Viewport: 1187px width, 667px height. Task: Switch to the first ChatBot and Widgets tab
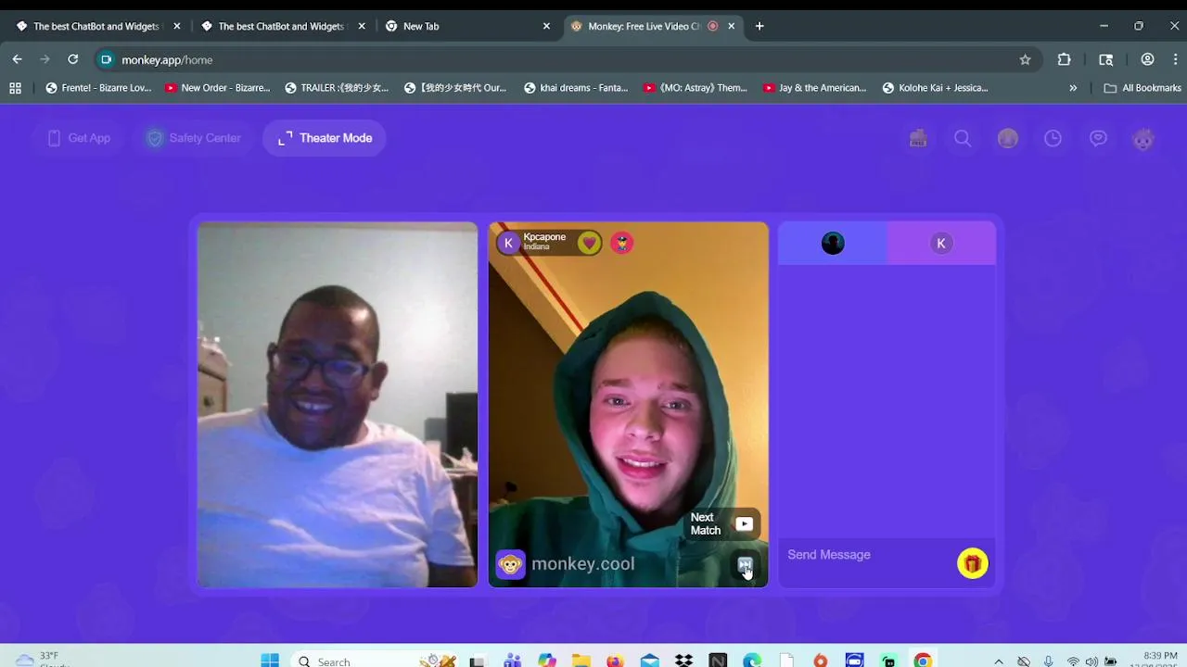[97, 26]
